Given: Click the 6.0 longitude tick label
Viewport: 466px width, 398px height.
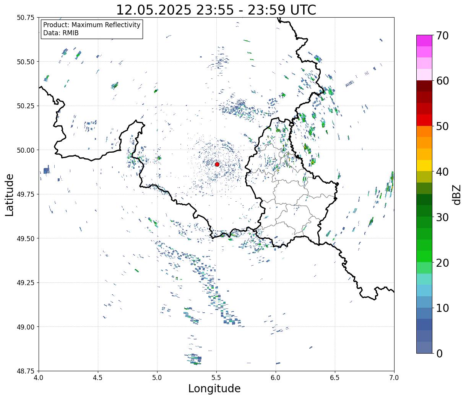Looking at the screenshot, I should tap(276, 378).
